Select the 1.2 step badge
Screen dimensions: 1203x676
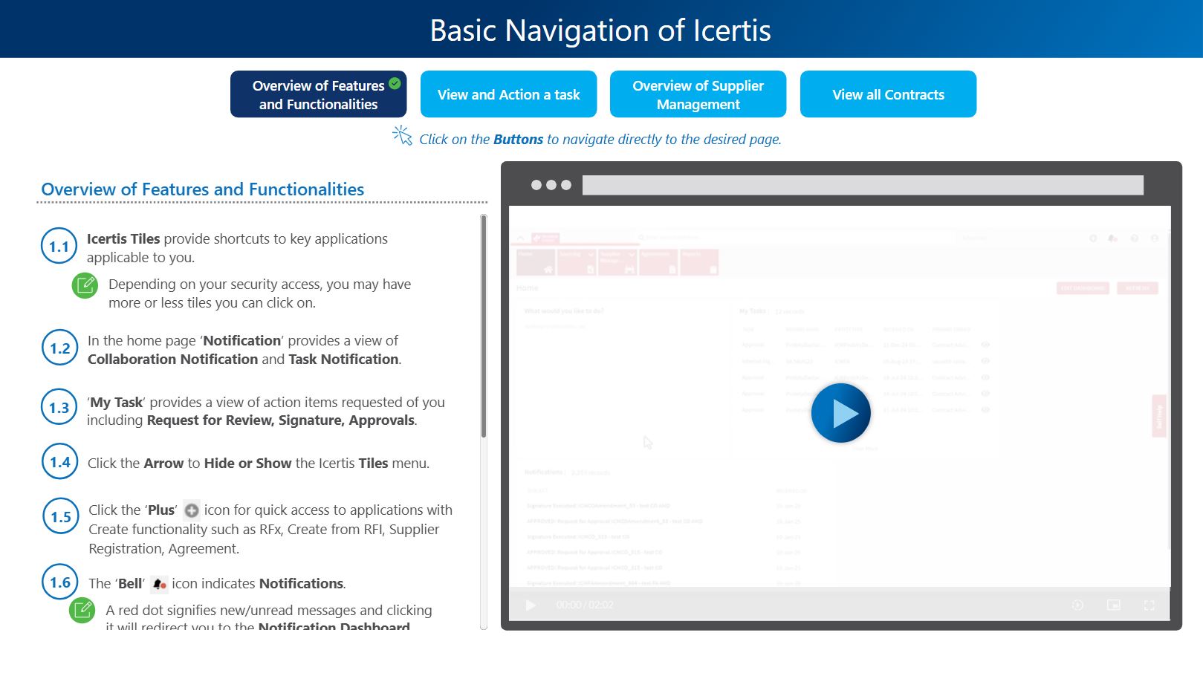(x=59, y=348)
